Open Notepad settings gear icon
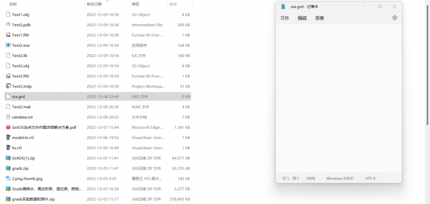The width and height of the screenshot is (430, 204). (x=395, y=18)
